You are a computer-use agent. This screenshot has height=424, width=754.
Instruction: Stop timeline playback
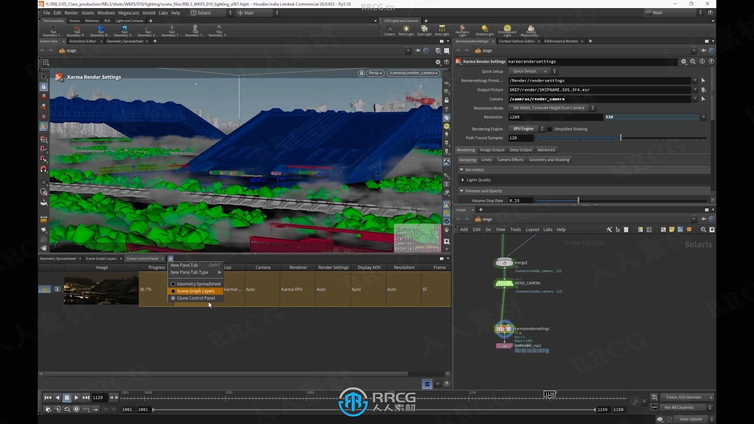(67, 398)
